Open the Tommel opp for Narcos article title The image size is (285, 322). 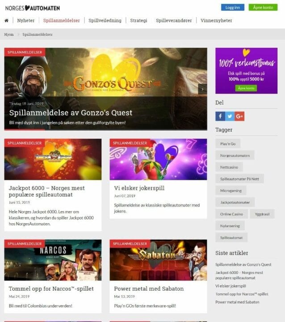pos(51,288)
